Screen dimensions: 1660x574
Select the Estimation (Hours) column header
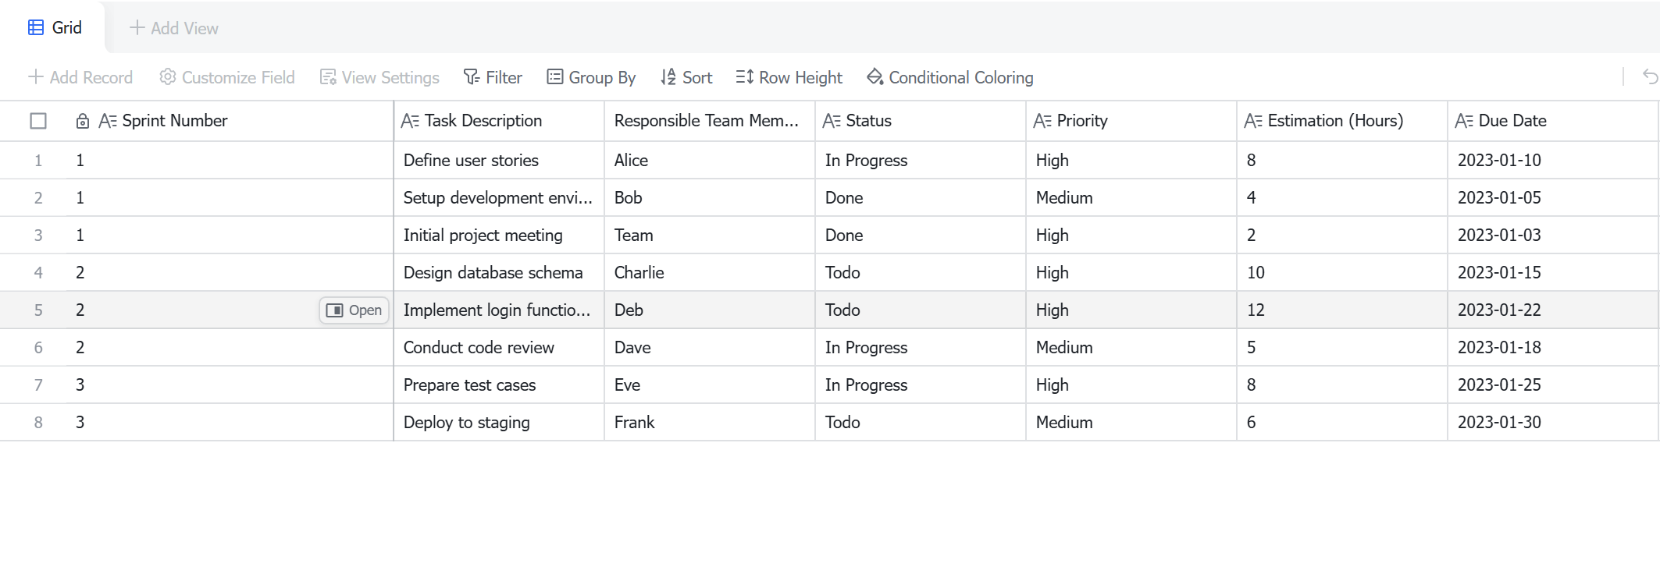click(x=1342, y=121)
